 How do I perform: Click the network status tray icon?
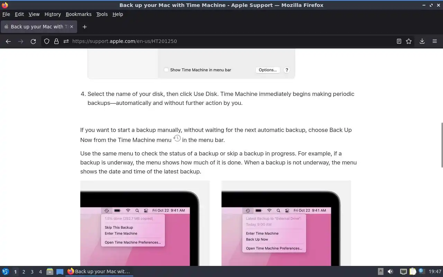pyautogui.click(x=403, y=271)
